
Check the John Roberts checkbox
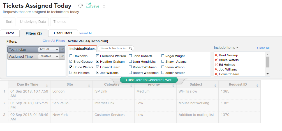(130, 56)
